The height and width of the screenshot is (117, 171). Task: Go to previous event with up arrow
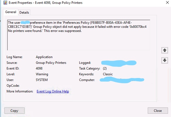point(165,50)
